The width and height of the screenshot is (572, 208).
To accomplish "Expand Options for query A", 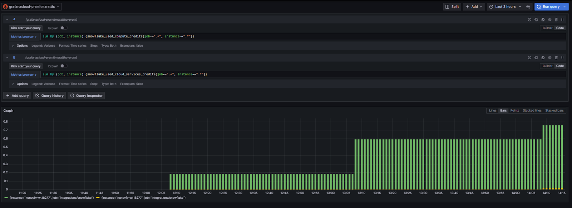I will pos(20,46).
